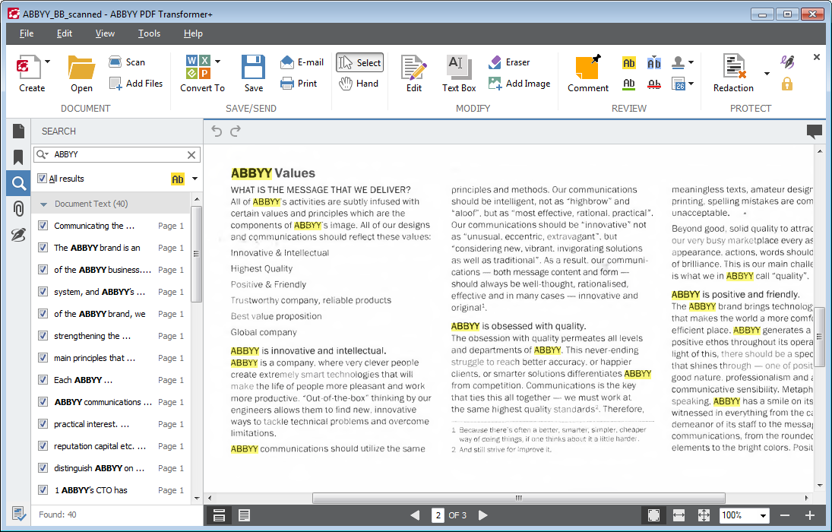Open the 100% zoom level dropdown
The image size is (832, 532).
tap(763, 515)
